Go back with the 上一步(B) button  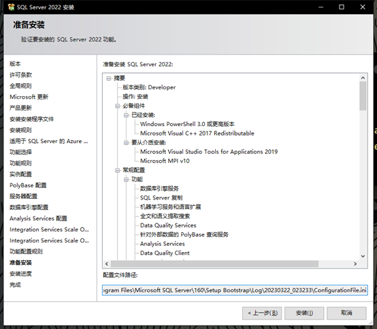[x=262, y=313]
